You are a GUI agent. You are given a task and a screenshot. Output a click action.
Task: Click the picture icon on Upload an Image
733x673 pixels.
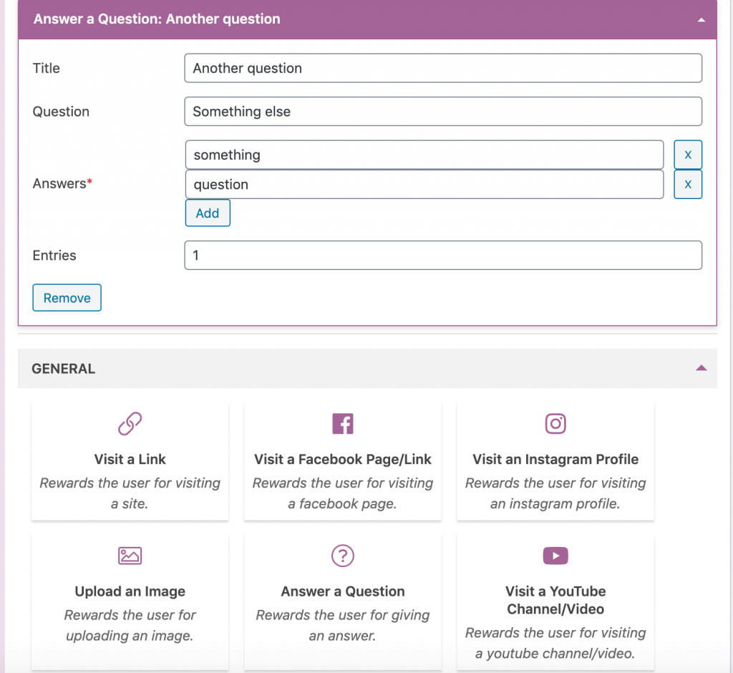130,556
